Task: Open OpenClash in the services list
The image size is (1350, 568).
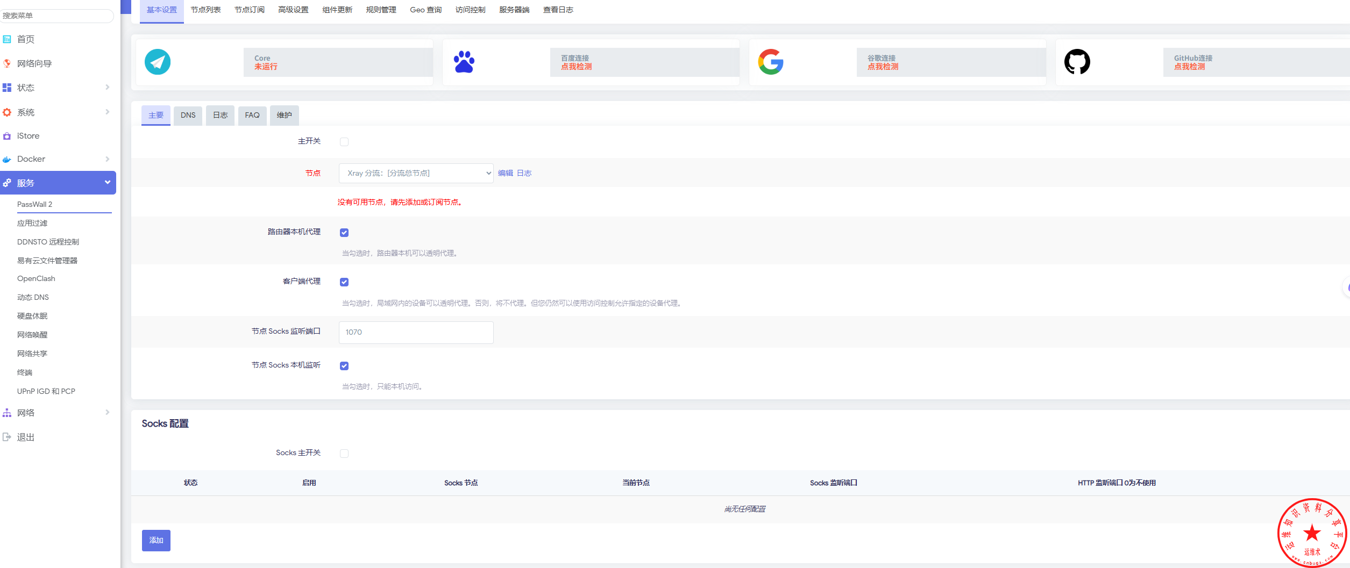Action: [36, 278]
